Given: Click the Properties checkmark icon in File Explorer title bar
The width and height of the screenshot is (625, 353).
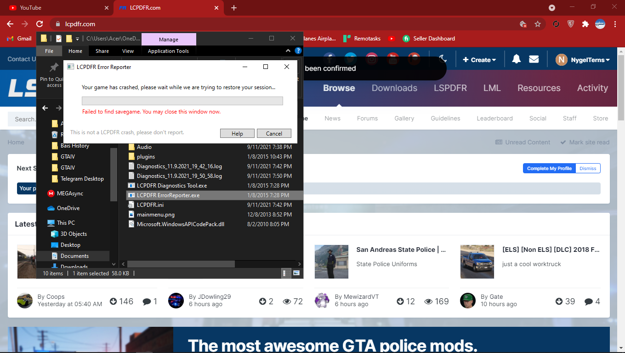Looking at the screenshot, I should (x=59, y=39).
